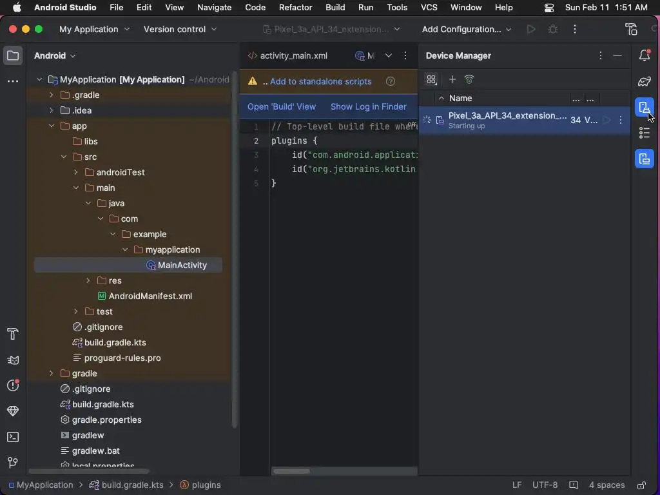Open the editor tabs more options menu
Screen dimensions: 660x495
405,55
